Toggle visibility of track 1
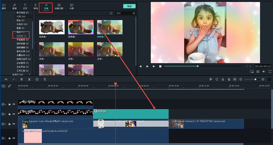The width and height of the screenshot is (273, 145). (x=14, y=138)
